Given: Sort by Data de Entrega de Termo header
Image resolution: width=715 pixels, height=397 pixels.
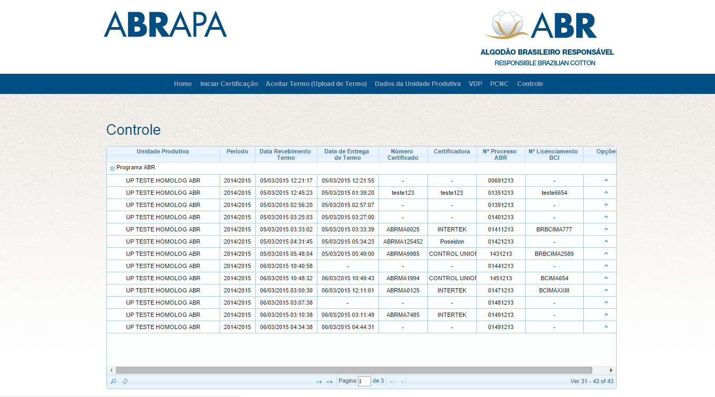Looking at the screenshot, I should tap(347, 154).
